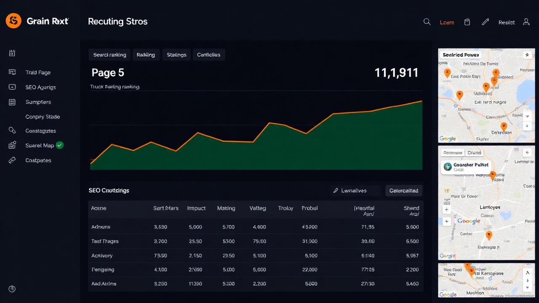
Task: Click the icon beside Traid Fage
Action: (x=12, y=72)
